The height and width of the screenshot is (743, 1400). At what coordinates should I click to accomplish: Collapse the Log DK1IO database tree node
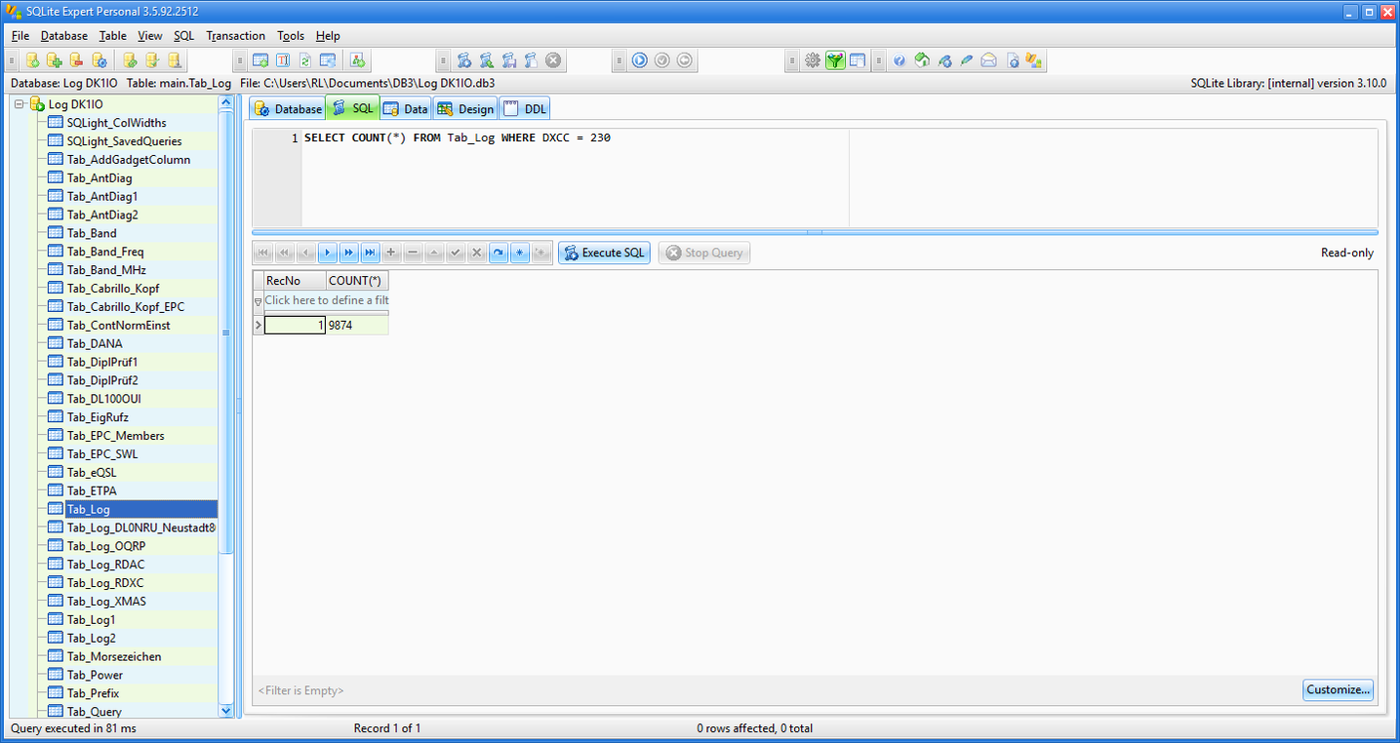point(19,104)
